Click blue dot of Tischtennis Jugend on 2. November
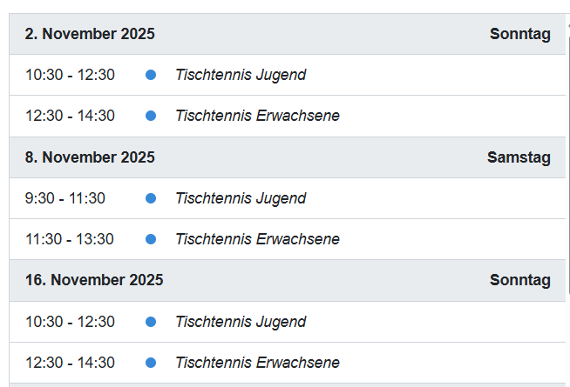570x387 pixels. [151, 75]
